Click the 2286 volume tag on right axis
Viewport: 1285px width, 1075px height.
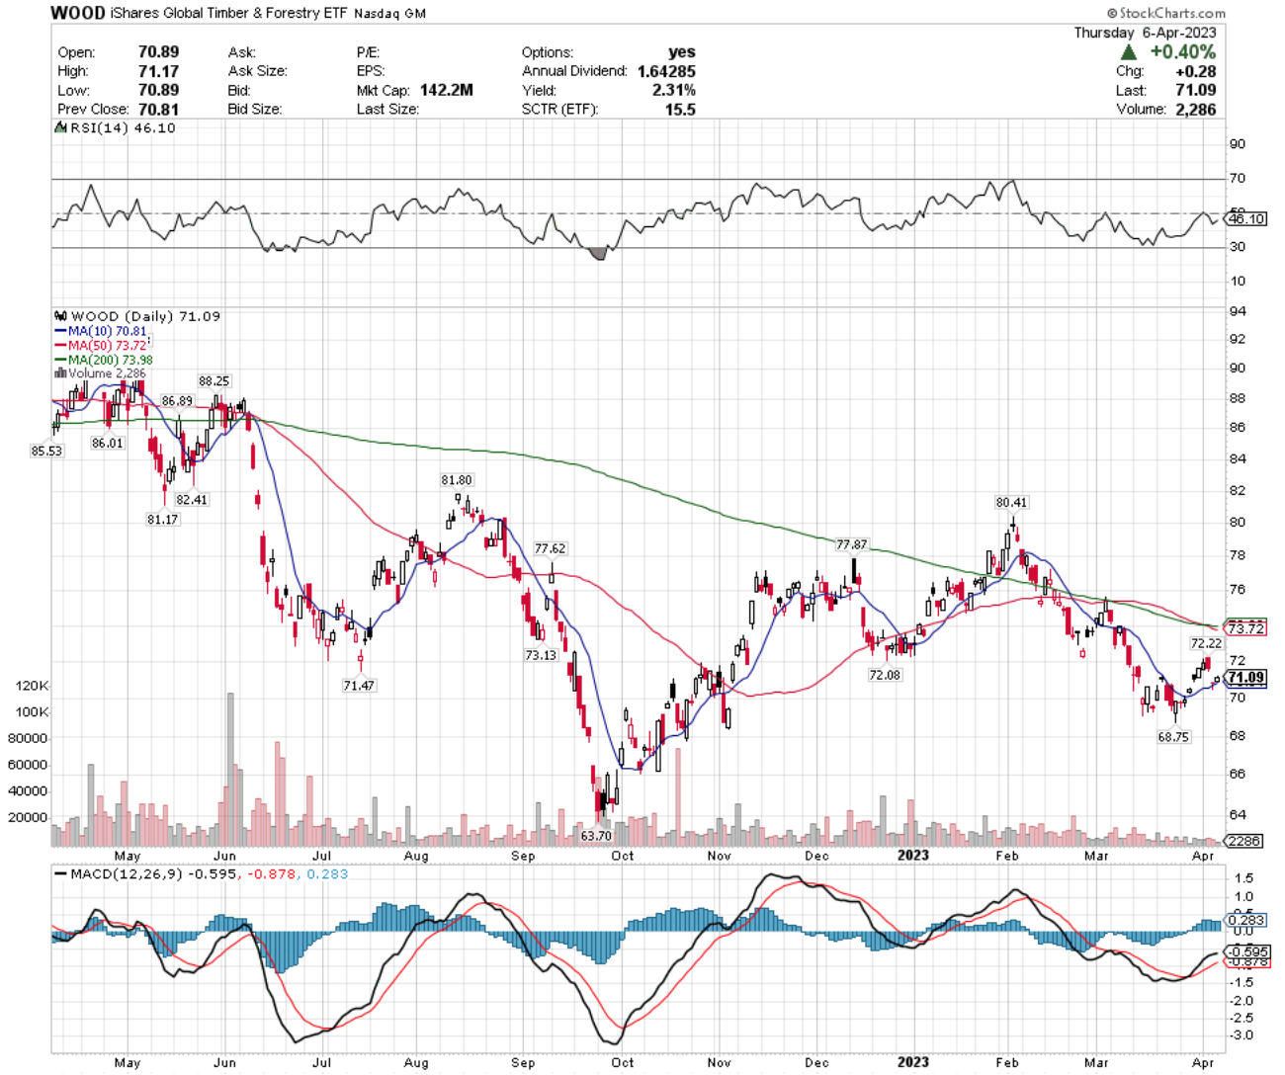(x=1242, y=841)
